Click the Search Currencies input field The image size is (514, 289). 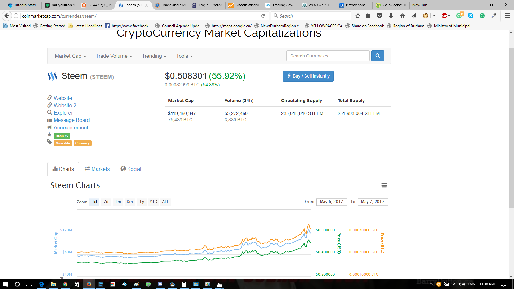click(x=328, y=56)
